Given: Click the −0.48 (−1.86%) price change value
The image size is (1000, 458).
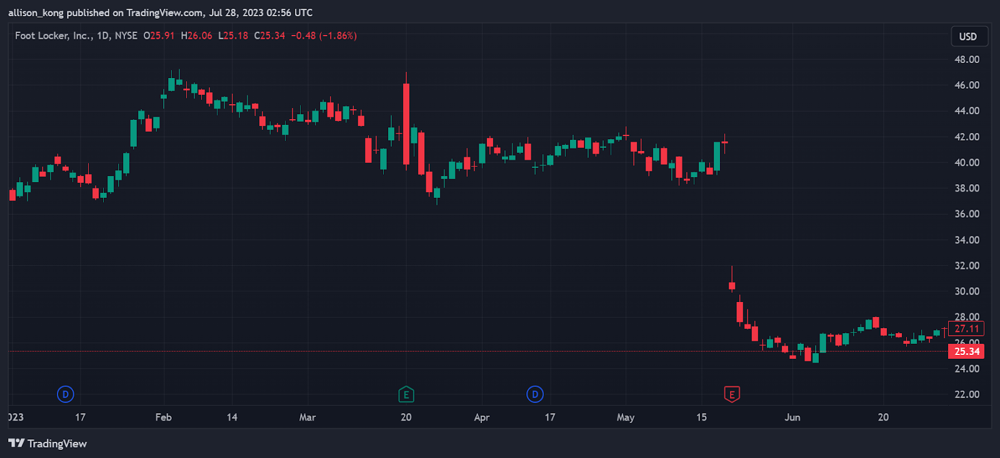Looking at the screenshot, I should point(324,36).
